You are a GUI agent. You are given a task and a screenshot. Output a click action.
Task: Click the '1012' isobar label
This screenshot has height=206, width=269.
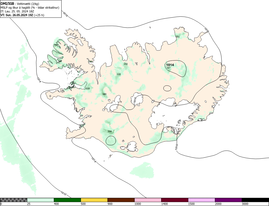point(63,193)
